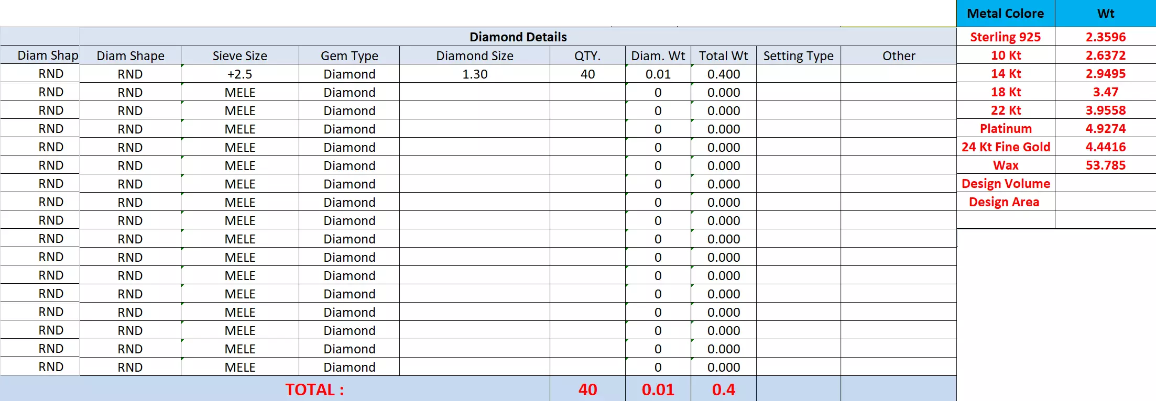
Task: Click the Diam. Wt column header
Action: [x=658, y=55]
